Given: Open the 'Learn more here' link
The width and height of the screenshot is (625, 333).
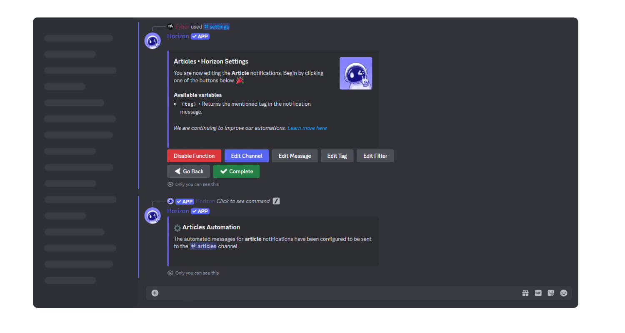Looking at the screenshot, I should 307,128.
